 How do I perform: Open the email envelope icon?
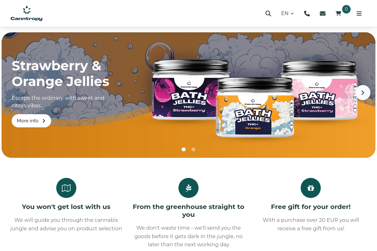pos(323,13)
